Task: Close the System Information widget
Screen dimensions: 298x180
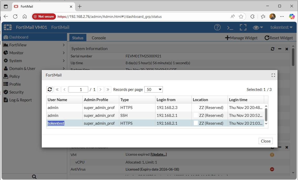Action: coord(287,49)
